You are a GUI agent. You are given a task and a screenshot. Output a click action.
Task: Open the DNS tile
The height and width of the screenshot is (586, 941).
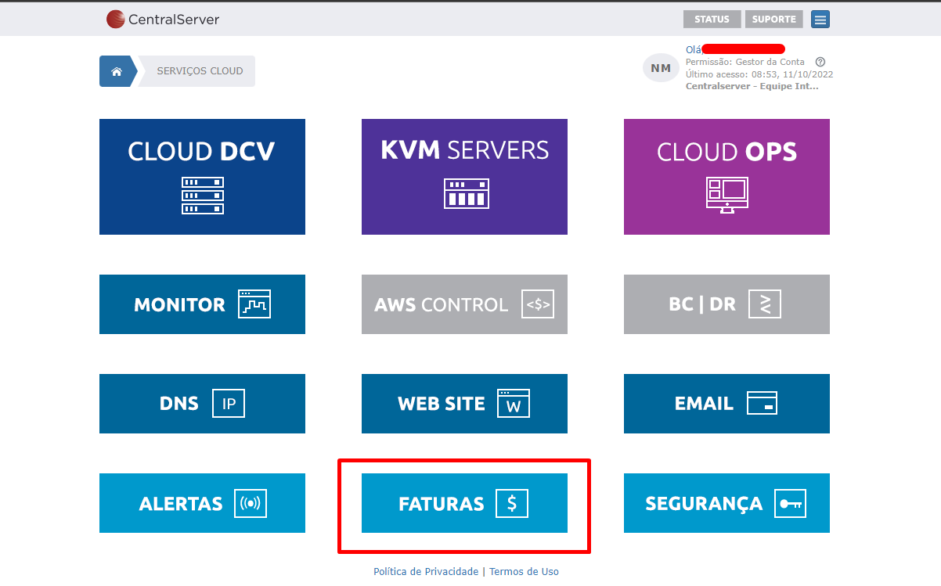[202, 404]
